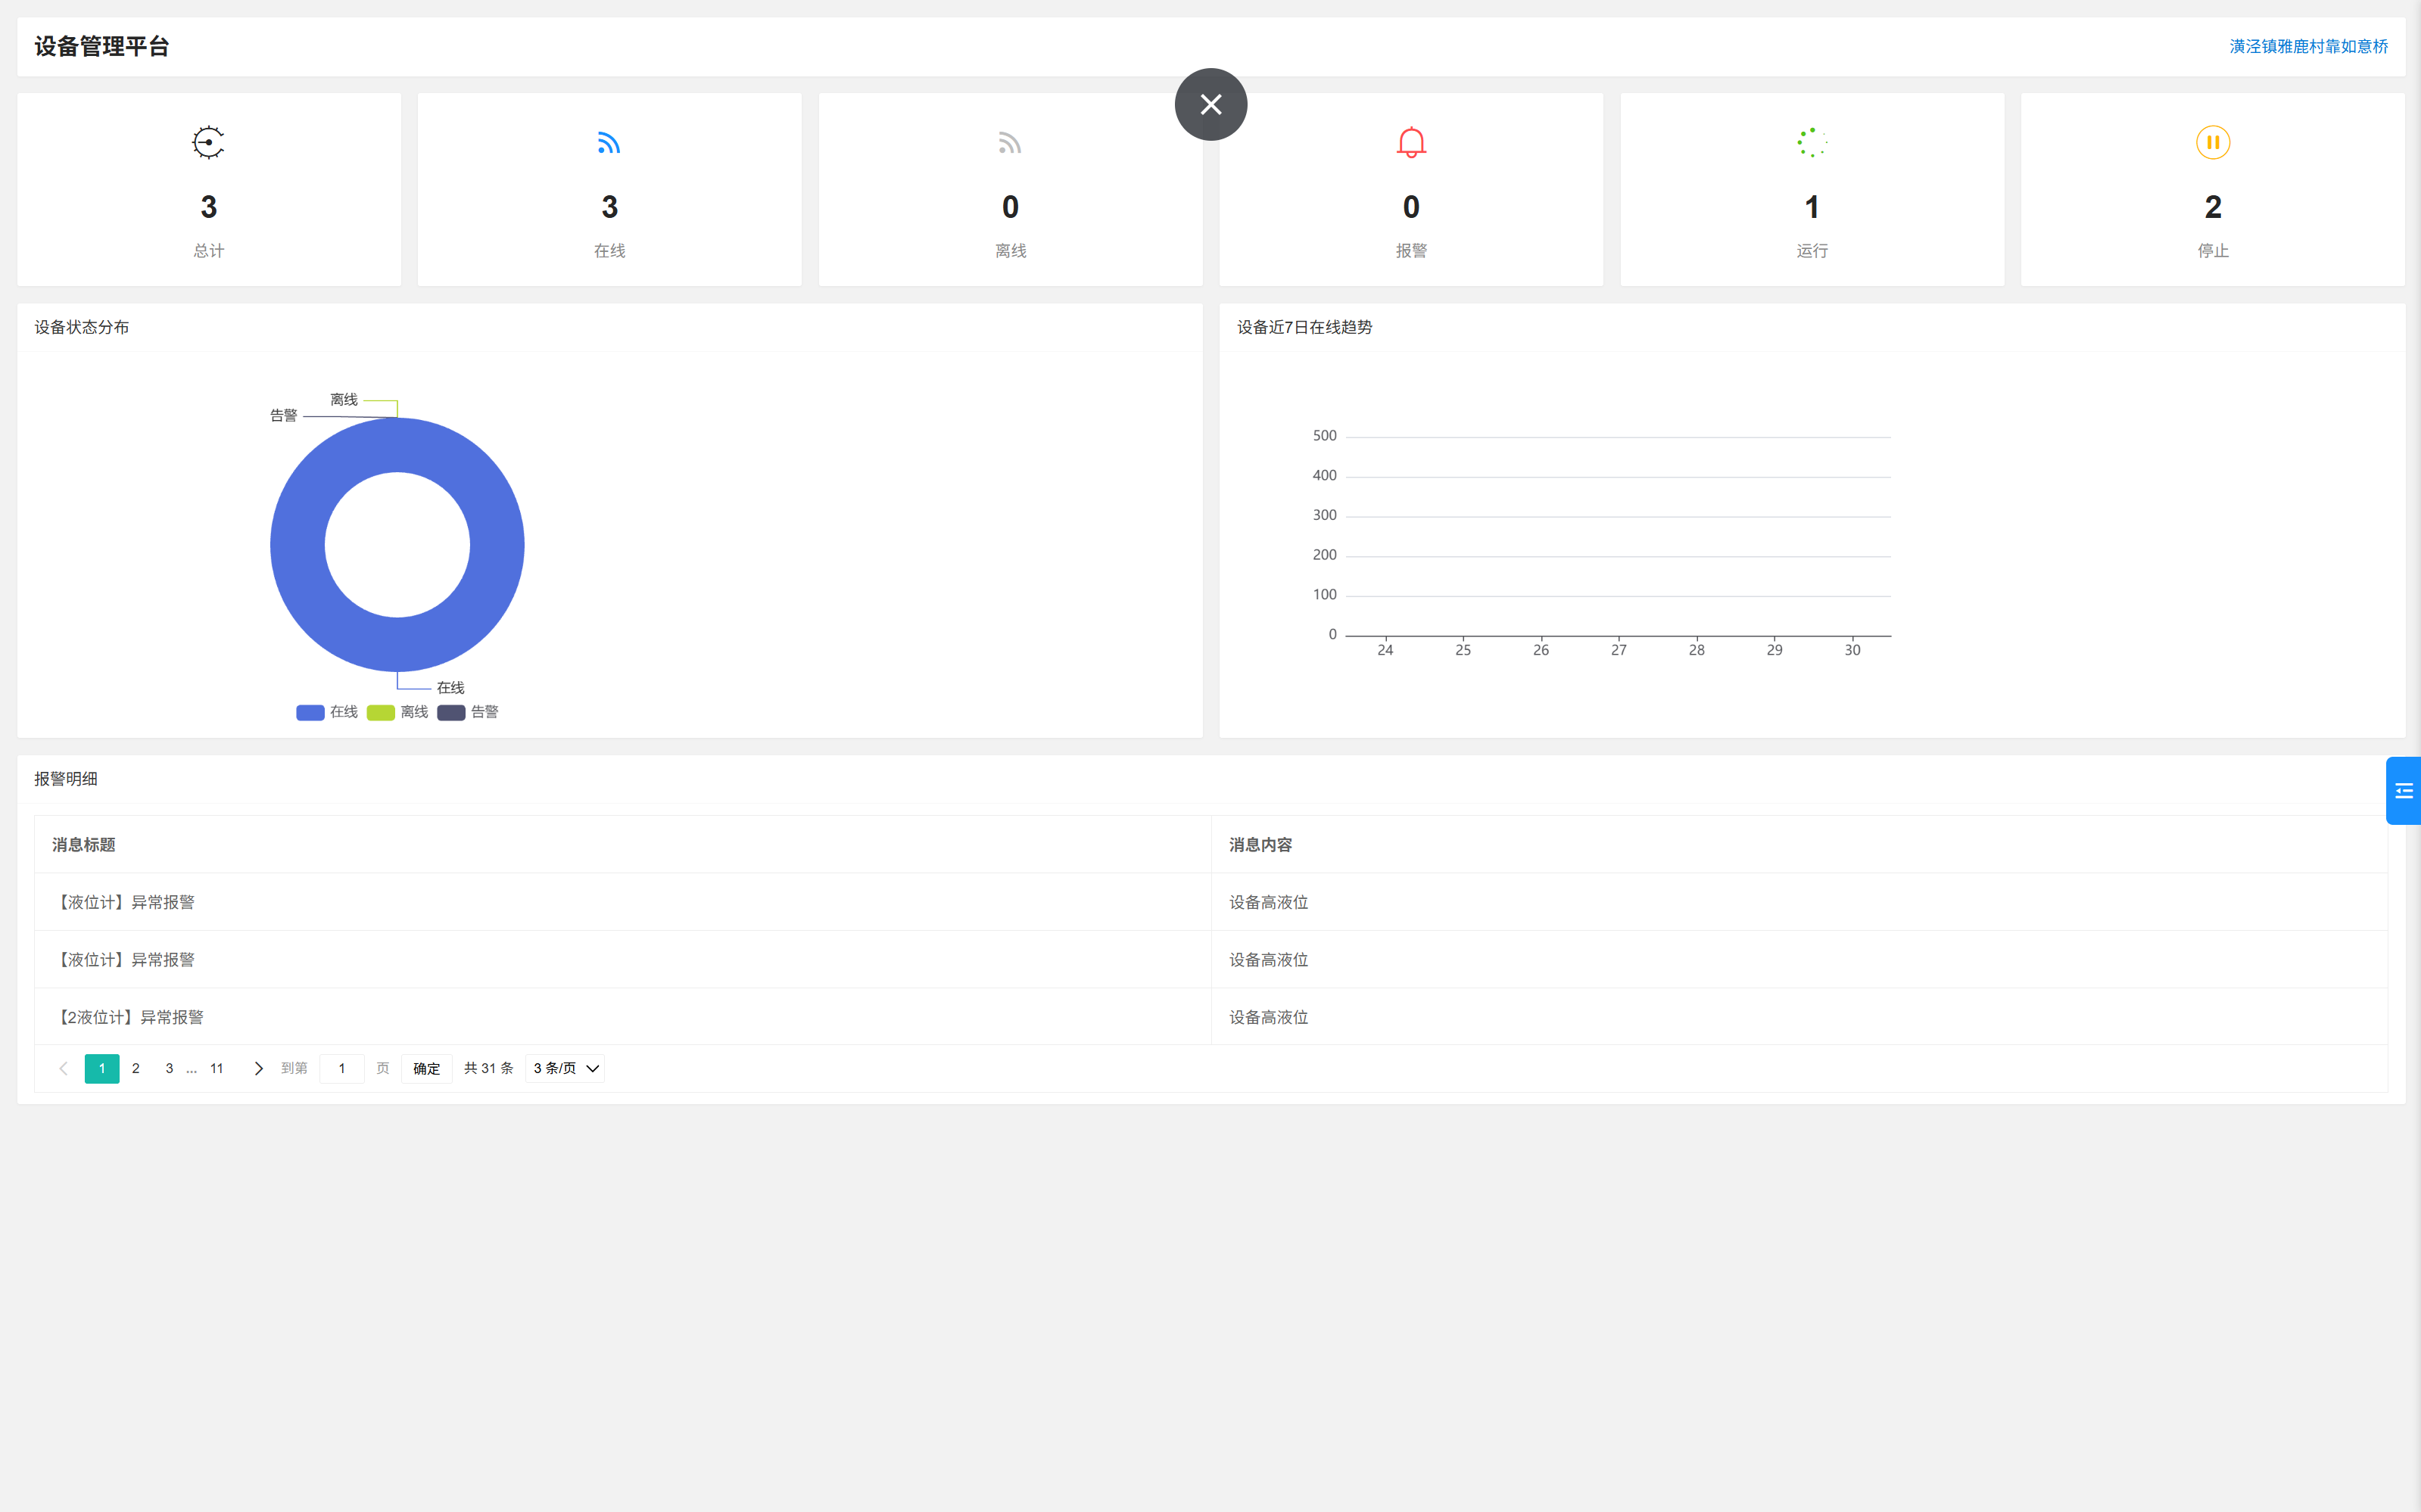Viewport: 2421px width, 1512px height.
Task: Click the blue online signal icon
Action: coord(609,143)
